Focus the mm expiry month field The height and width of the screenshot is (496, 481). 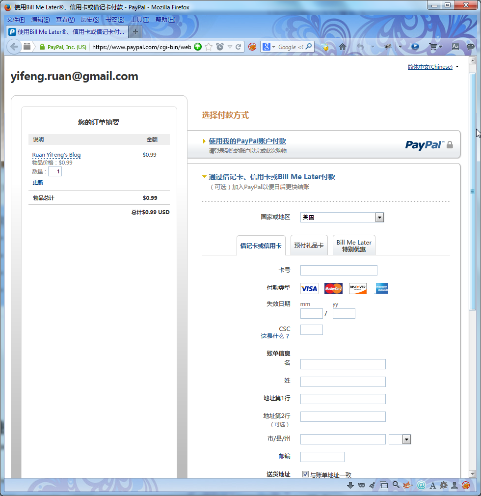(312, 313)
